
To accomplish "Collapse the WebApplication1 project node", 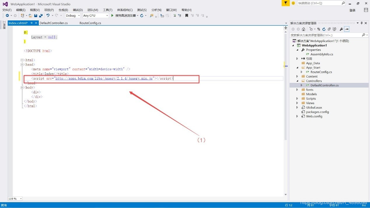I will coord(293,46).
